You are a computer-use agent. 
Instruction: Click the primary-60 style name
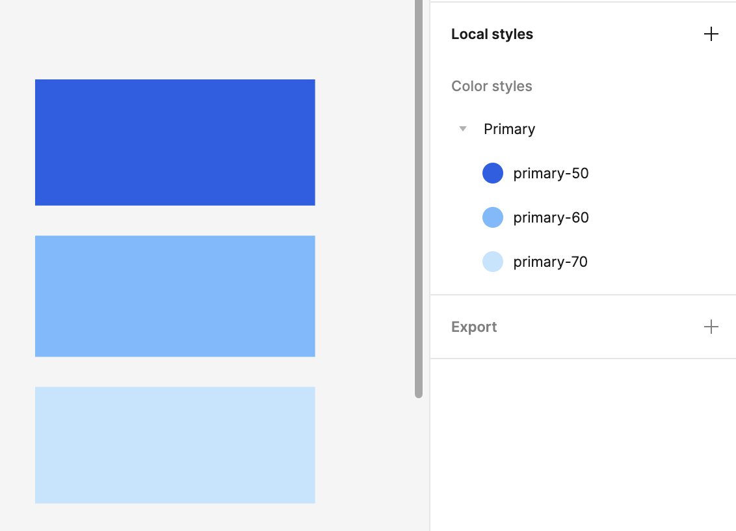tap(551, 217)
